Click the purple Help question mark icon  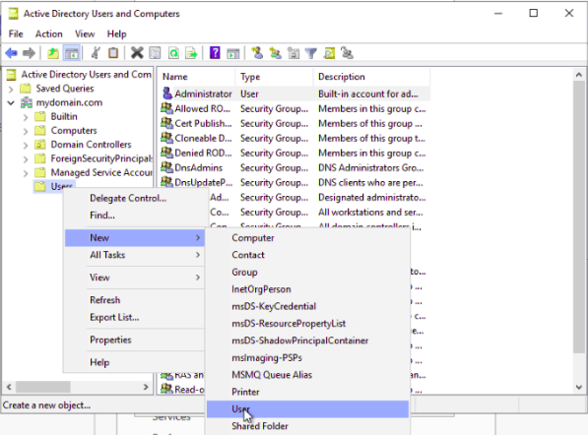tap(215, 53)
